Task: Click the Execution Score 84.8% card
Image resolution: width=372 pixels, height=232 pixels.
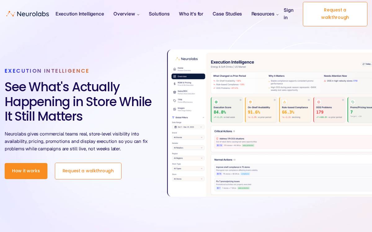Action: tap(227, 110)
